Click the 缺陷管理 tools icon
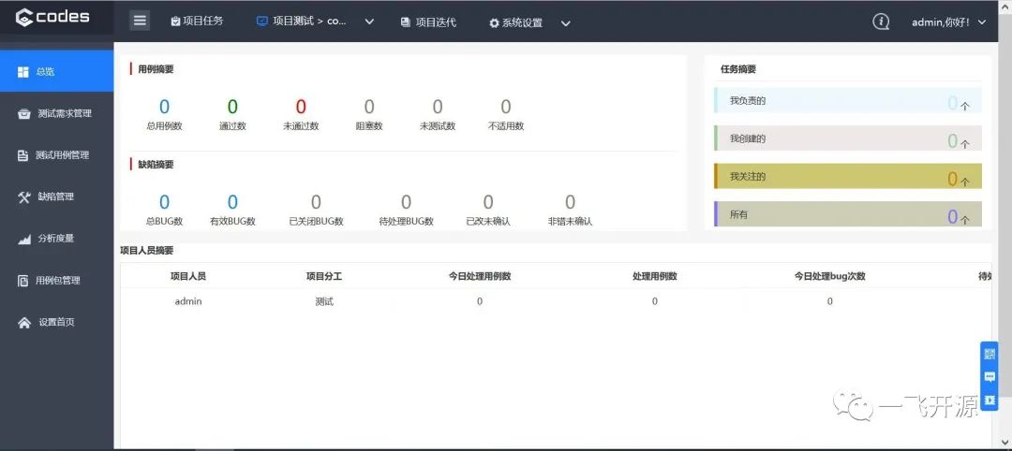 pos(23,197)
